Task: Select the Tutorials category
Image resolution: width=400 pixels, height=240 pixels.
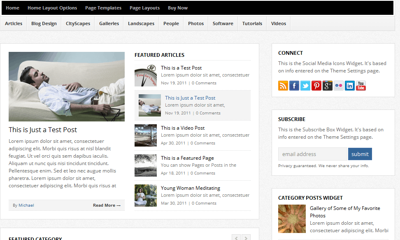Action: tap(252, 23)
